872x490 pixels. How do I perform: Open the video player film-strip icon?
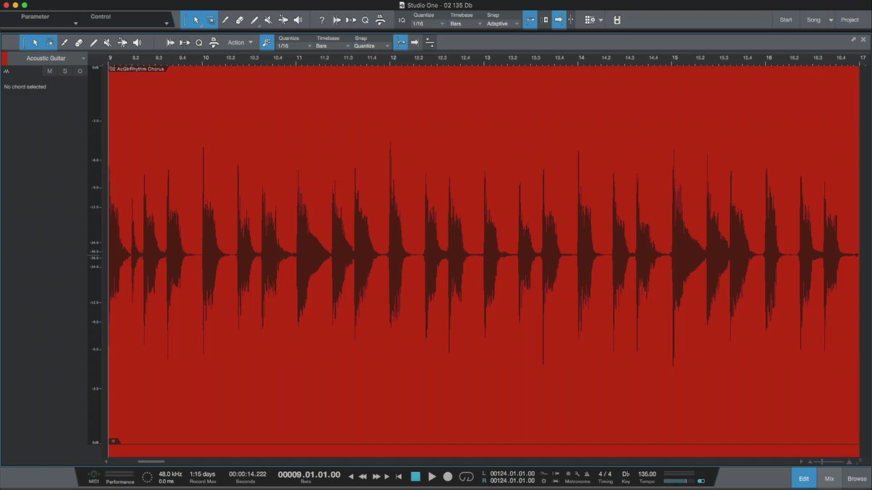[x=617, y=20]
